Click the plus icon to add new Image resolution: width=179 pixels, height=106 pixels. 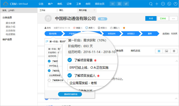pyautogui.click(x=157, y=4)
